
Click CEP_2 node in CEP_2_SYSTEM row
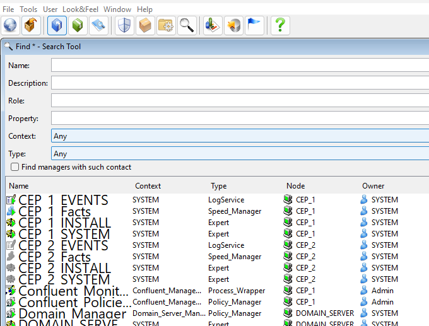point(305,279)
